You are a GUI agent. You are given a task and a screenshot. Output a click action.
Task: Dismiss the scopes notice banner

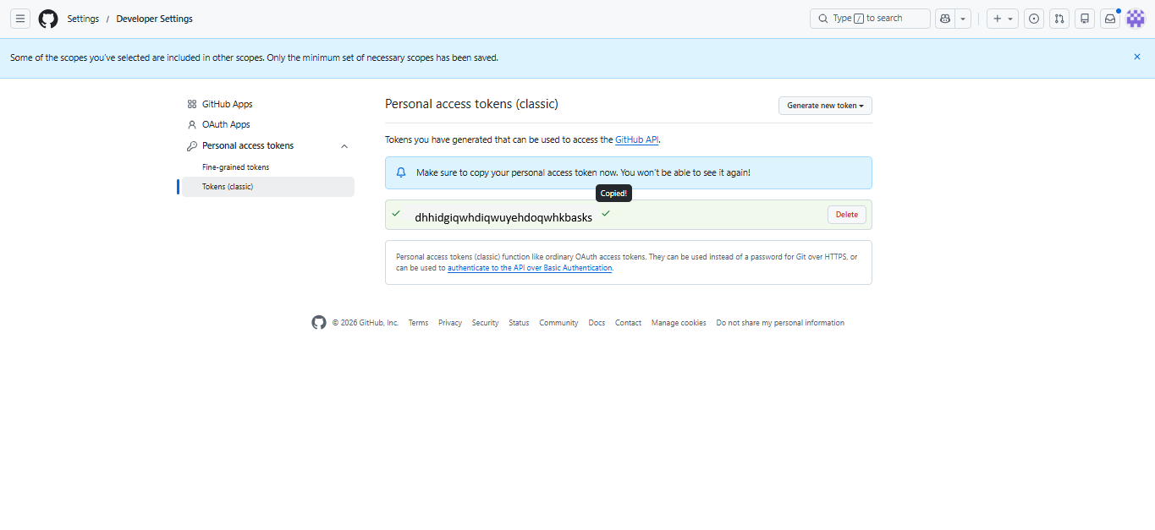click(x=1137, y=57)
